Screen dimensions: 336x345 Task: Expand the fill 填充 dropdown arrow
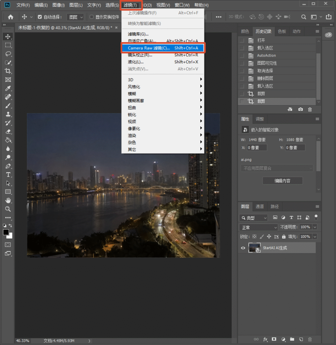point(315,237)
